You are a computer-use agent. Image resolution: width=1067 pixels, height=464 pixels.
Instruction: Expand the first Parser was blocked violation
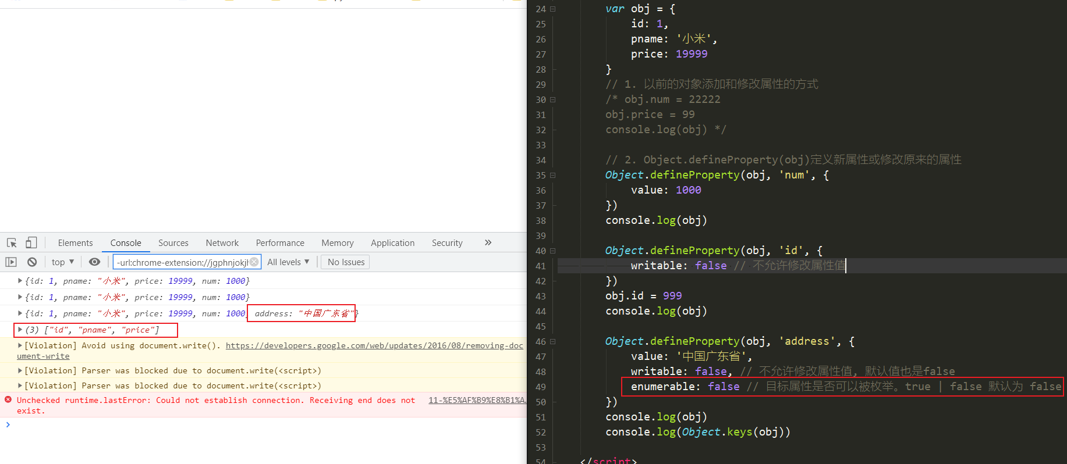pos(20,370)
